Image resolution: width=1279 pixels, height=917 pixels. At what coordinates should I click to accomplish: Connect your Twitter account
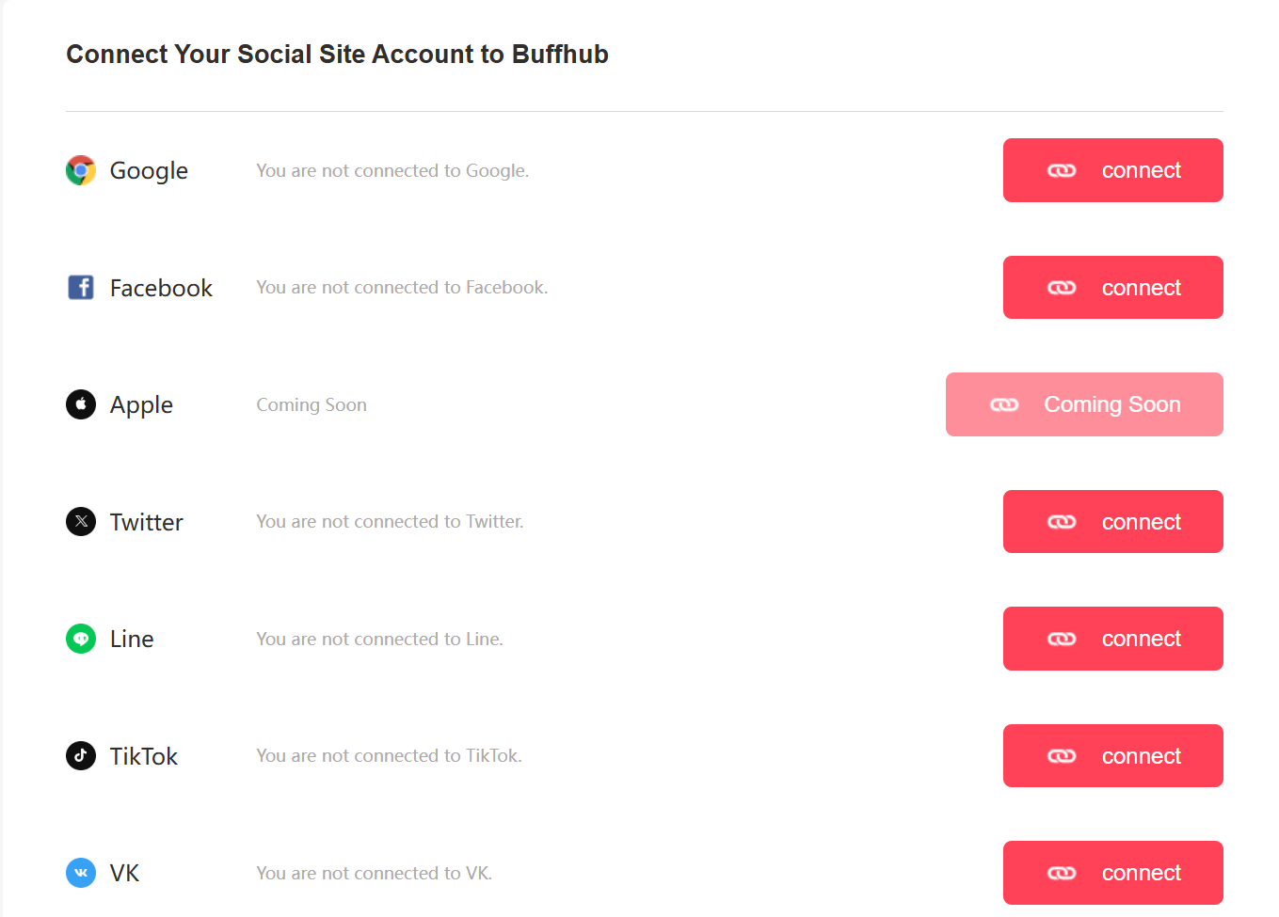(x=1113, y=521)
